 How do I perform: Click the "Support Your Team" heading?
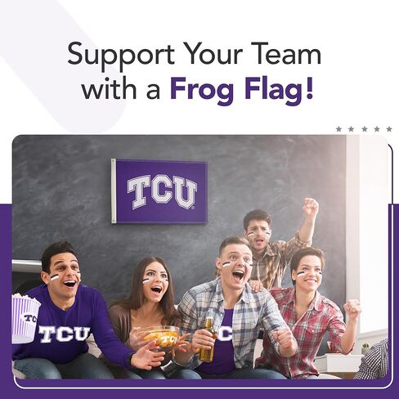click(x=195, y=55)
